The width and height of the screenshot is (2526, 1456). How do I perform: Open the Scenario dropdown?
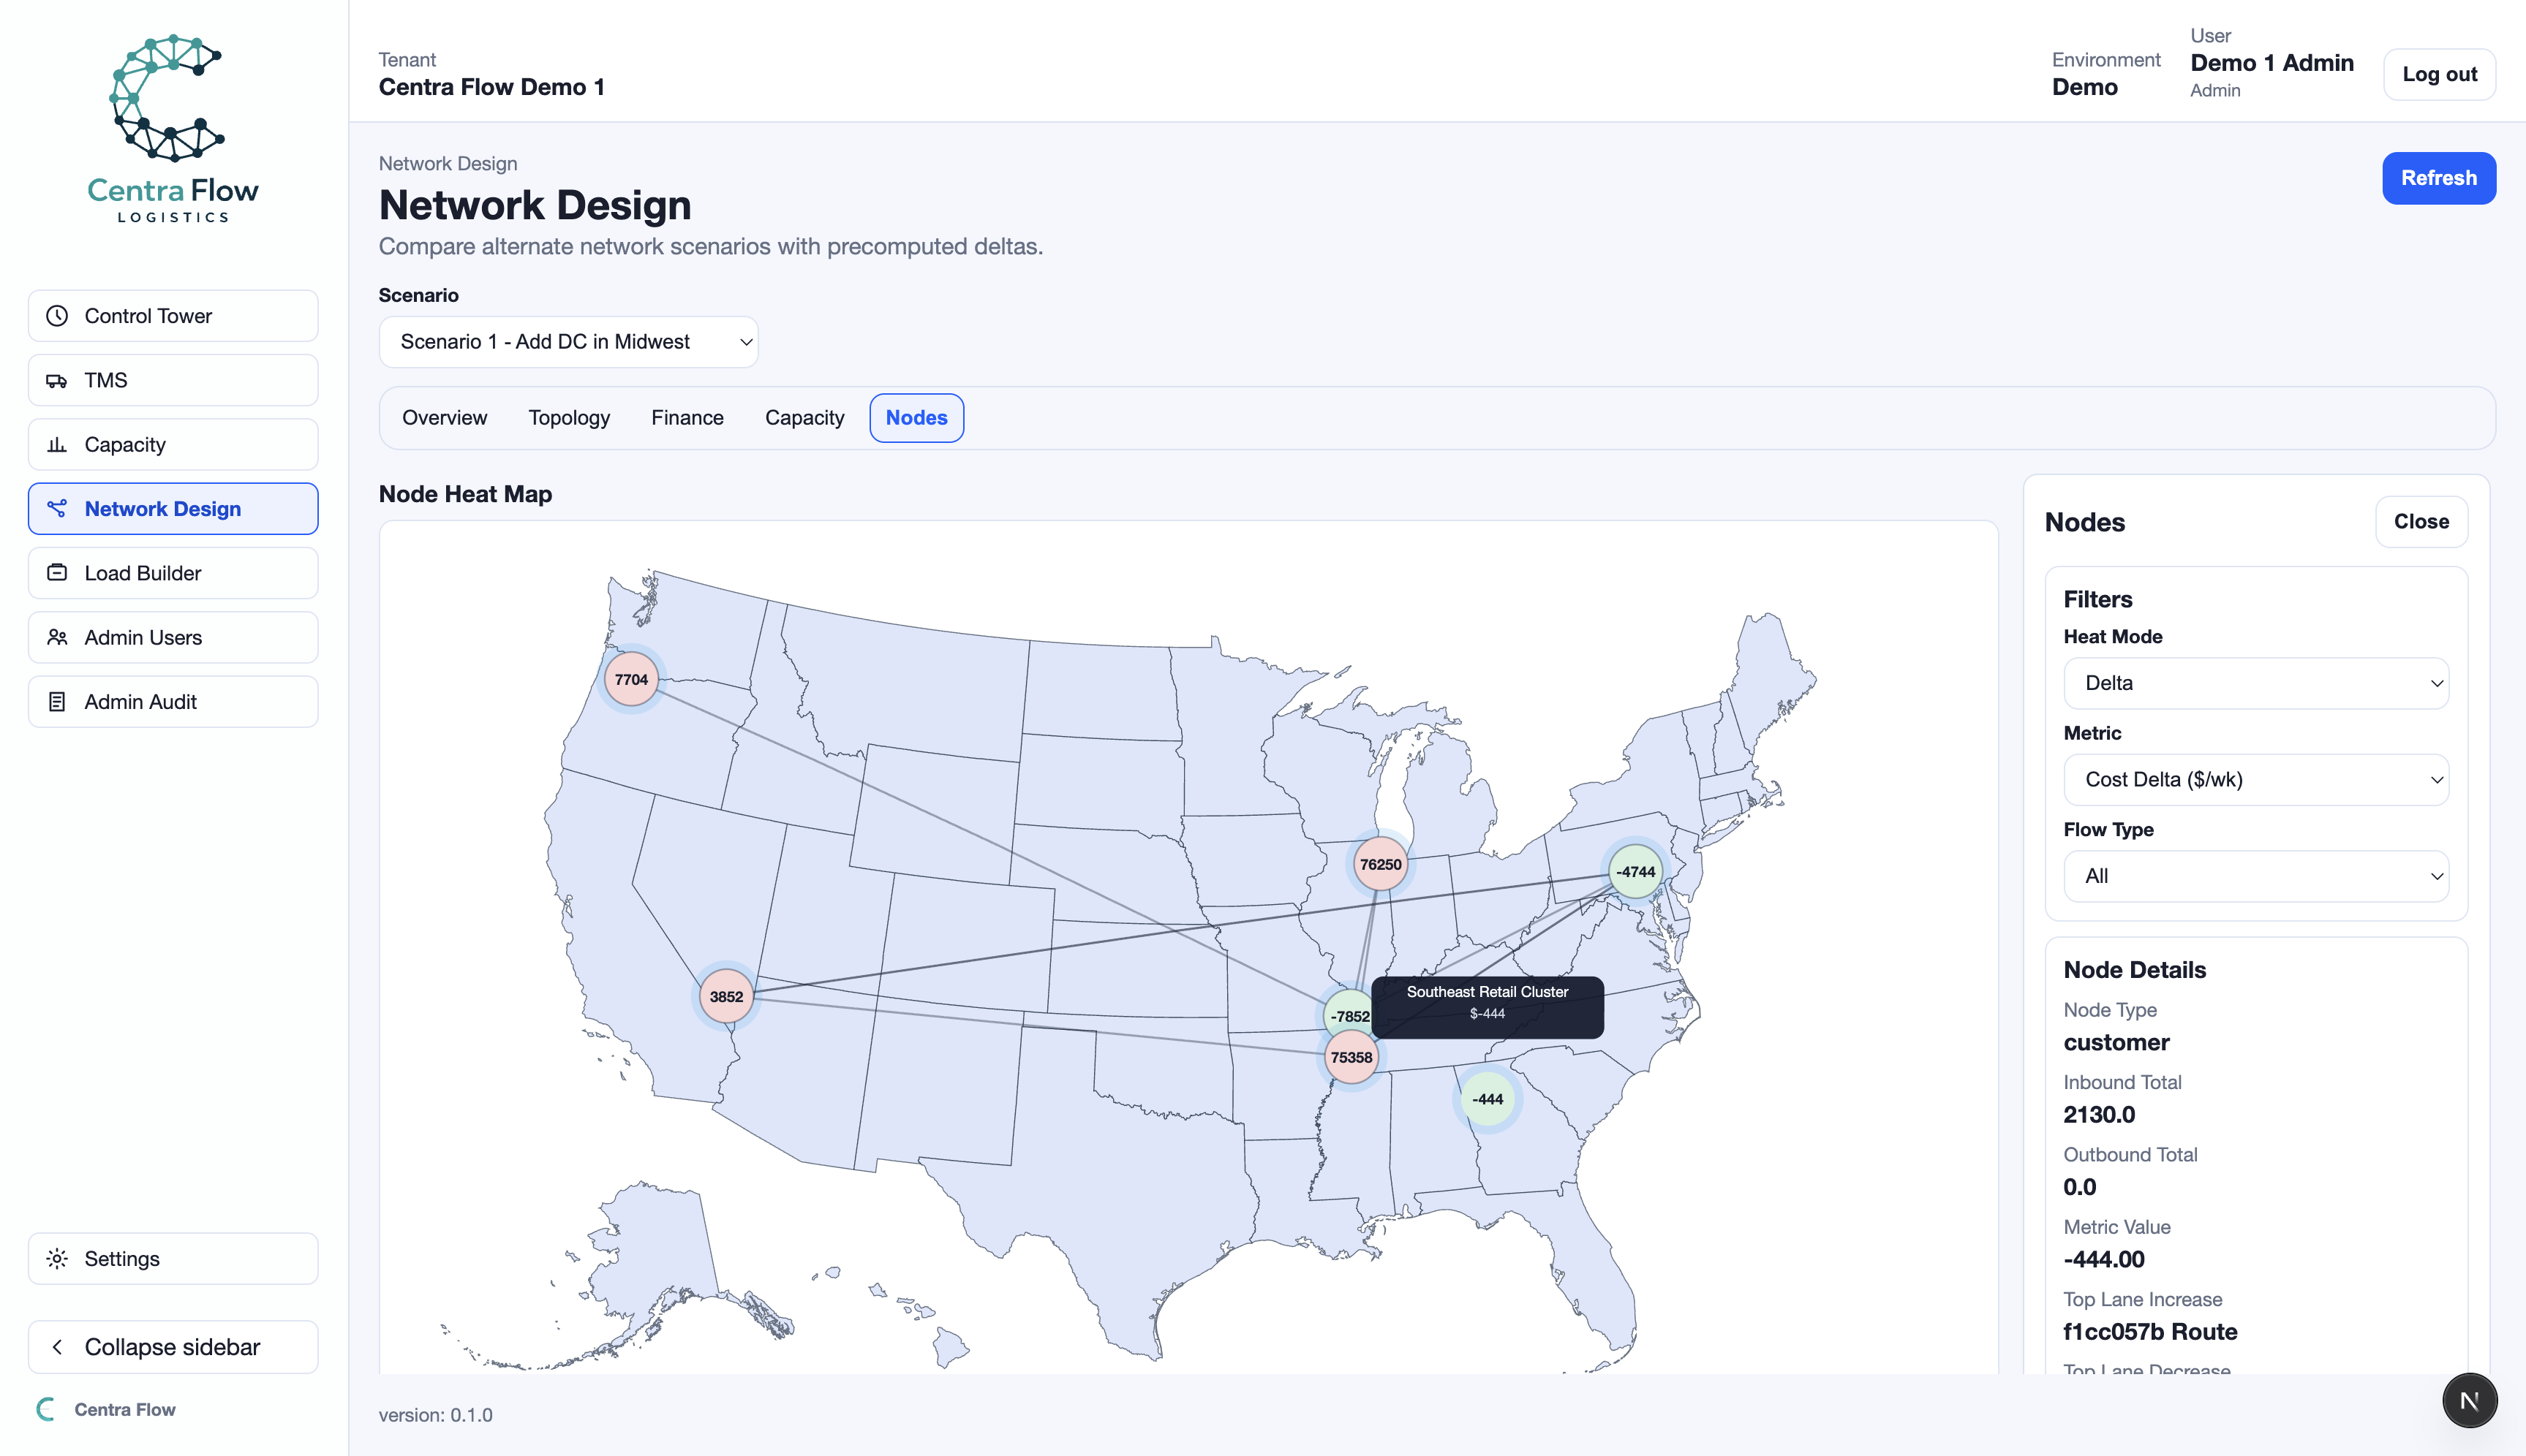tap(568, 341)
